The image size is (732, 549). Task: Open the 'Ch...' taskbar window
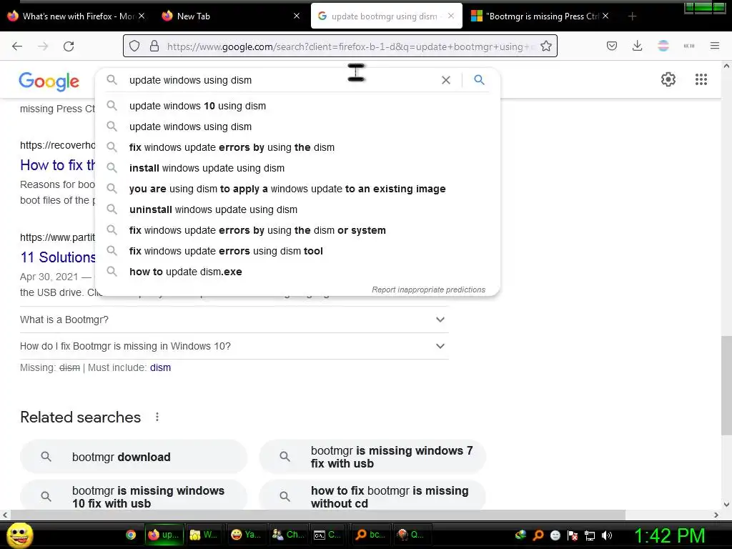tap(287, 535)
